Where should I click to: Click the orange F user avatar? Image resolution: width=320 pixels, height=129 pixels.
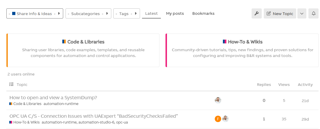(x=218, y=119)
